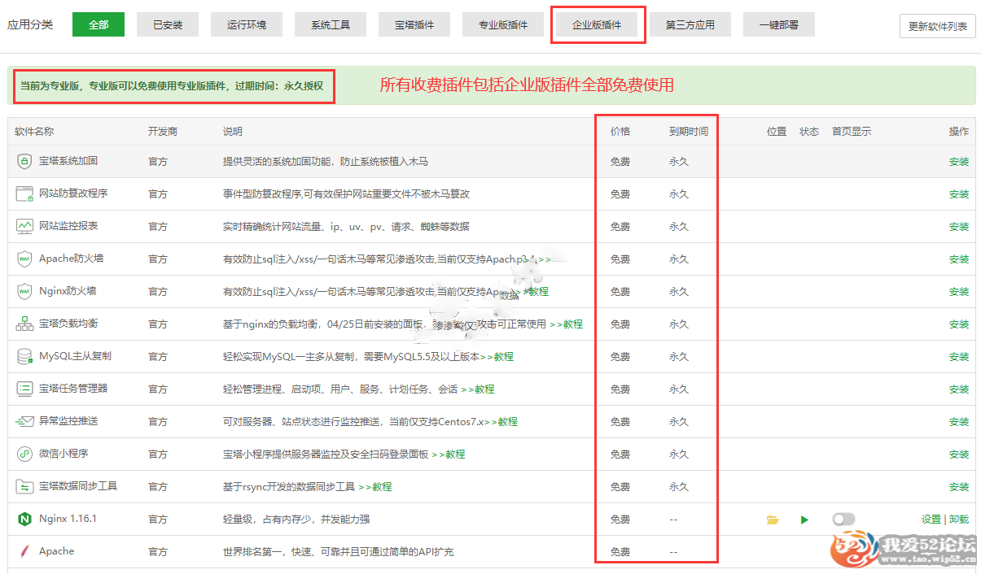Click the MySQL主从复制 database icon
Screen dimensions: 981x574
tap(24, 357)
